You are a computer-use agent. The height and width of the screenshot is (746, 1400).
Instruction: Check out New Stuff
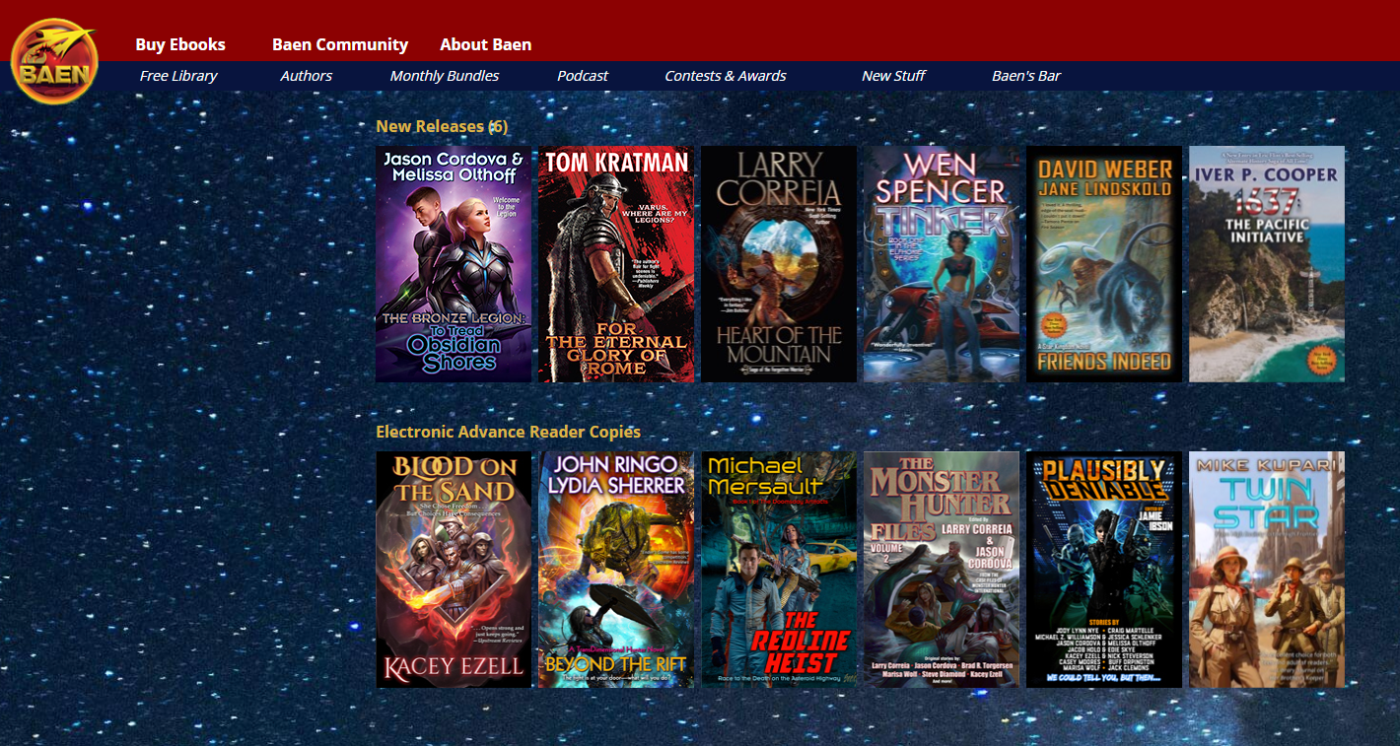pyautogui.click(x=893, y=75)
